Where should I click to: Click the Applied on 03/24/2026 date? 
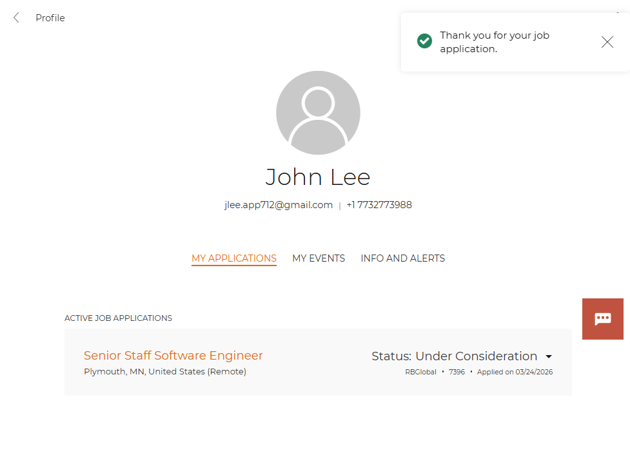pyautogui.click(x=515, y=372)
